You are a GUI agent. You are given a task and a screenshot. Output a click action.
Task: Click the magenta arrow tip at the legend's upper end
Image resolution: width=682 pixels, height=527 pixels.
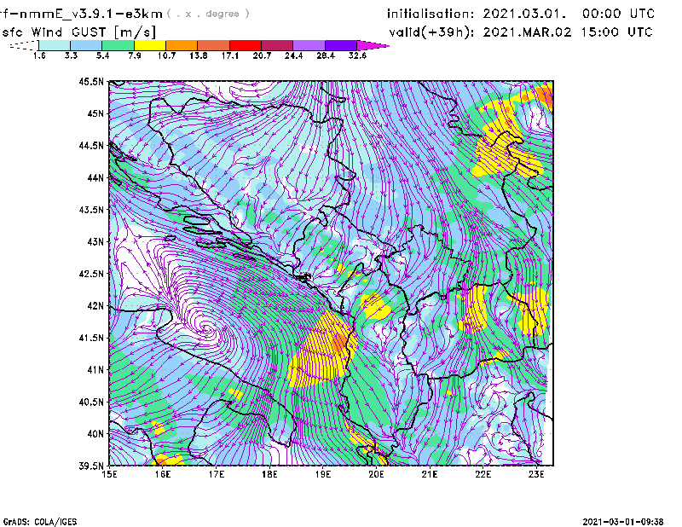click(373, 45)
